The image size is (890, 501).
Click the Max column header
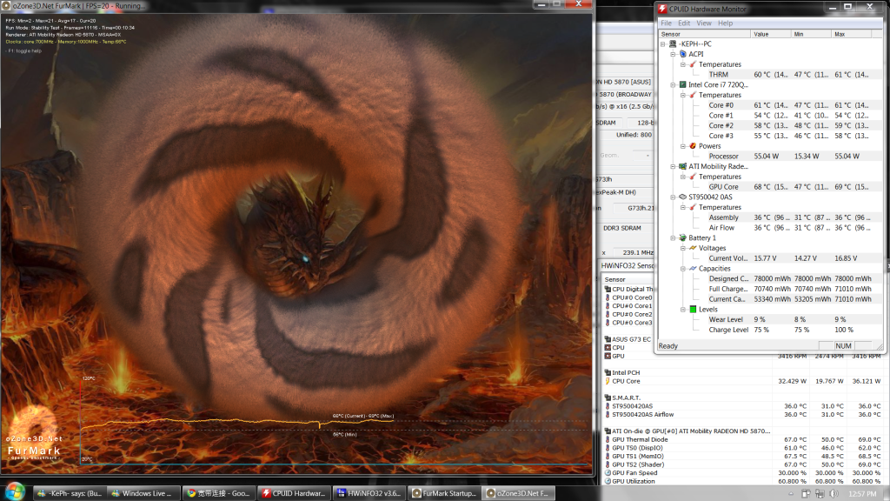tap(852, 34)
